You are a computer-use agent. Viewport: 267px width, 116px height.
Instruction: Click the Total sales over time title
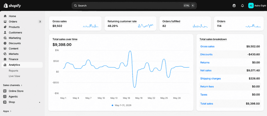(x=65, y=39)
